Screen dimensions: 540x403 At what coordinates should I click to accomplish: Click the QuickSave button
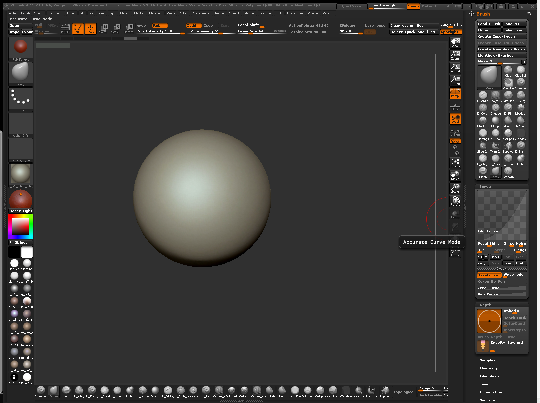coord(351,6)
